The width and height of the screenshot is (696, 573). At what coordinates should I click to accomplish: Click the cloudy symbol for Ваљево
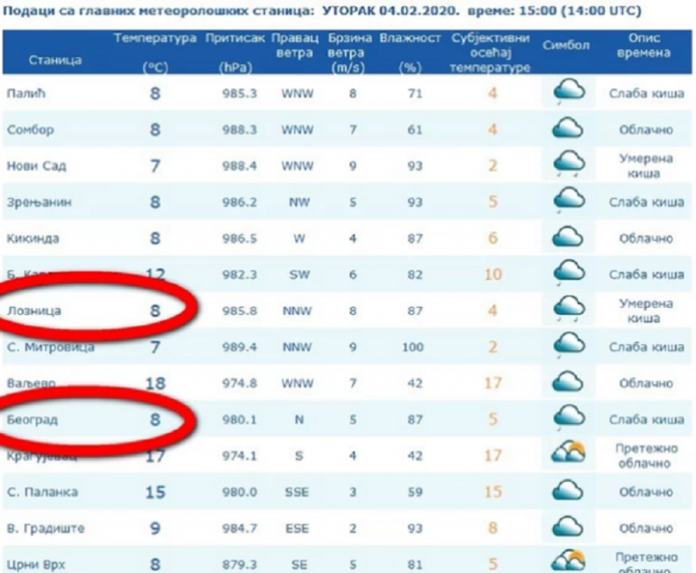pos(569,383)
